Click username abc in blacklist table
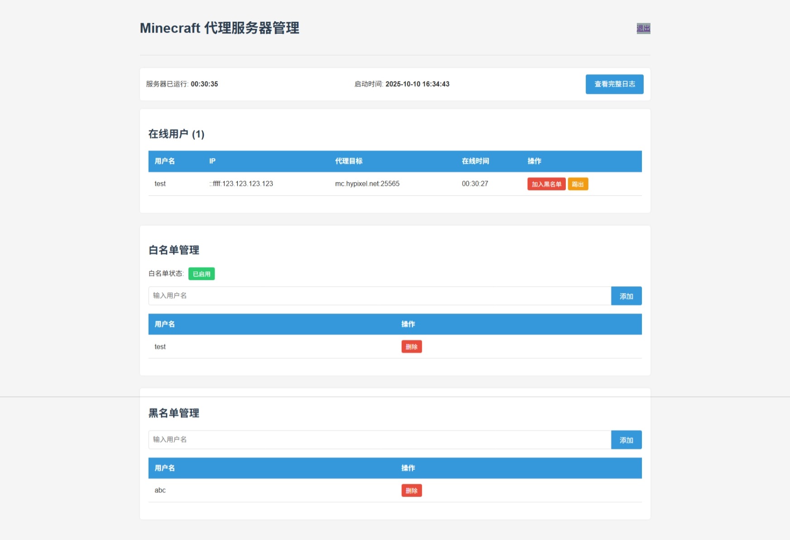This screenshot has width=790, height=540. [160, 490]
